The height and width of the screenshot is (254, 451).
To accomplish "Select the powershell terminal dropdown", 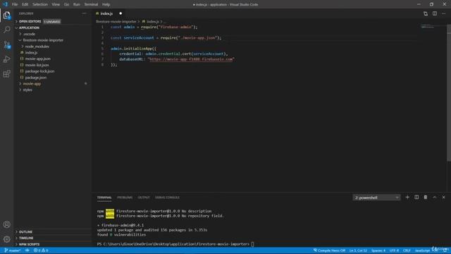I will [376, 198].
